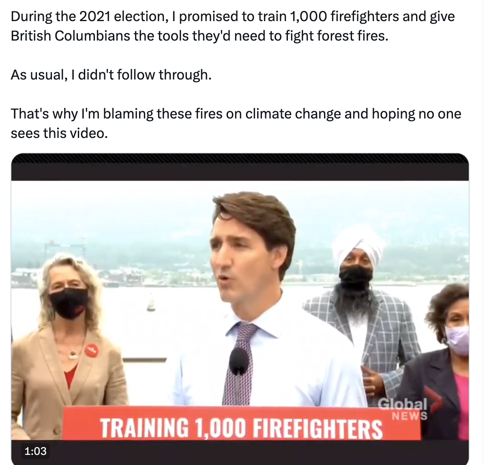Click the 'sees this video.' closing line

point(59,133)
